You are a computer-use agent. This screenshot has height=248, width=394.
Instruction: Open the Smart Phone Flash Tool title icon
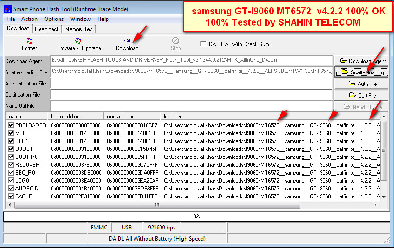pyautogui.click(x=8, y=9)
